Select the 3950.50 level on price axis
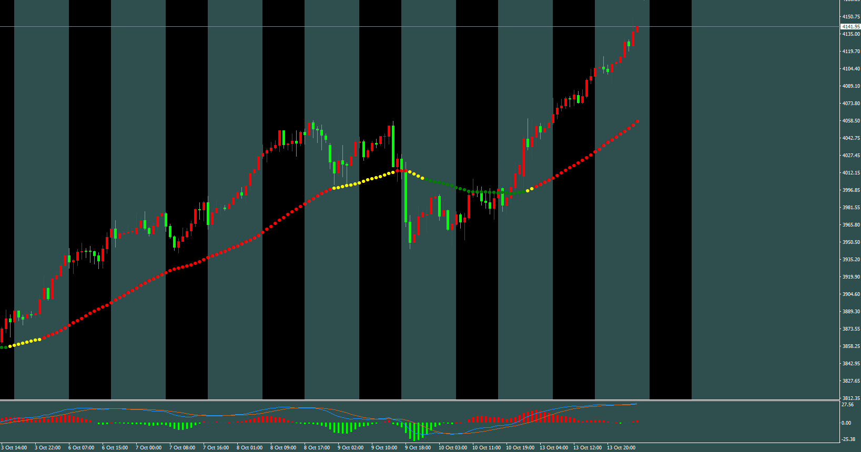This screenshot has height=452, width=861. 851,242
